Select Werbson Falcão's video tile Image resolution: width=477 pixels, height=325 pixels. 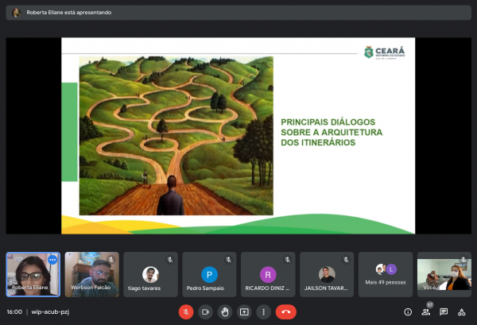click(91, 275)
